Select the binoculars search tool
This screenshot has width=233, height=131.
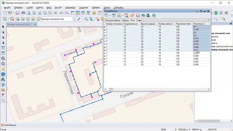3,80
